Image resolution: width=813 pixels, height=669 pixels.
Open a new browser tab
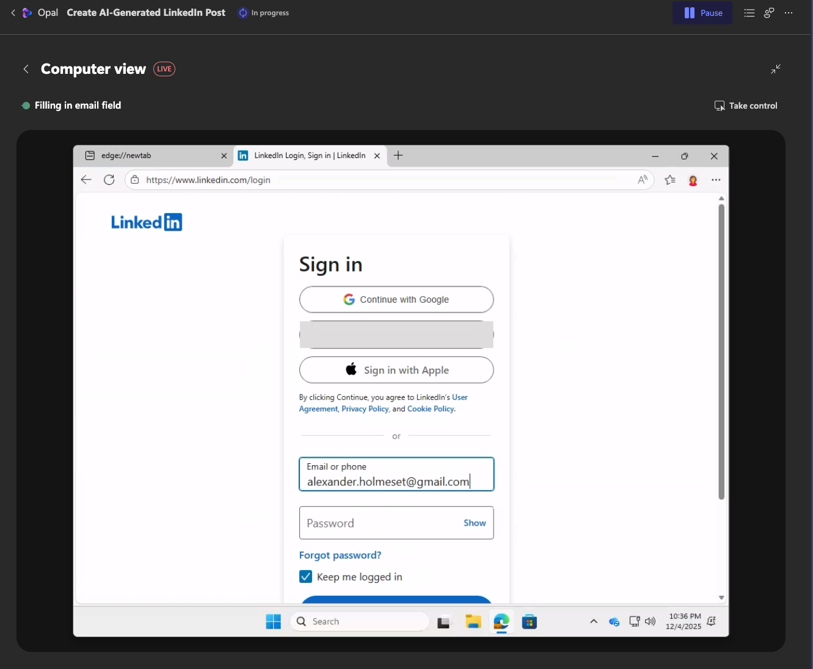398,156
